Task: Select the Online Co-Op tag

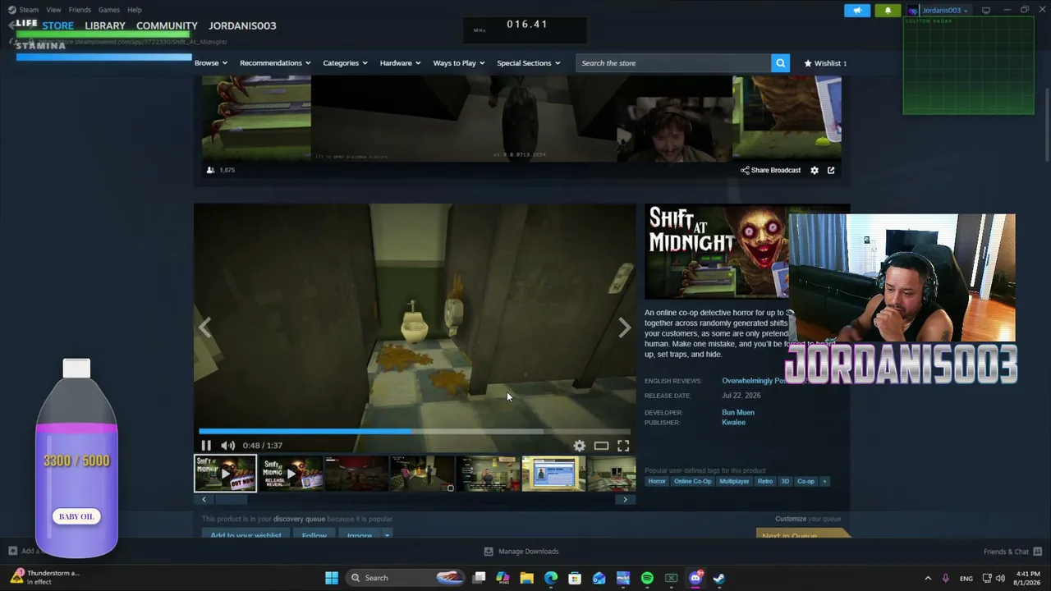Action: pyautogui.click(x=693, y=481)
